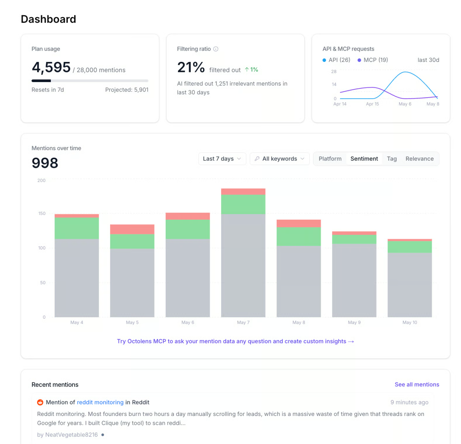Click the May 8 bar in chart
The width and height of the screenshot is (461, 444).
pyautogui.click(x=299, y=268)
